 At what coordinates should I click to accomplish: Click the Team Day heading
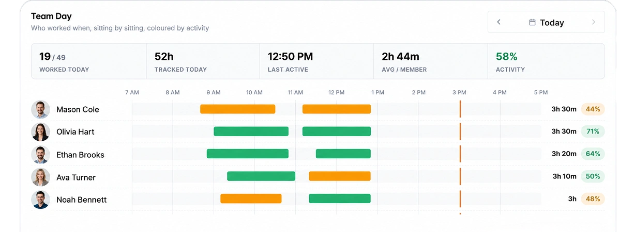click(x=51, y=16)
